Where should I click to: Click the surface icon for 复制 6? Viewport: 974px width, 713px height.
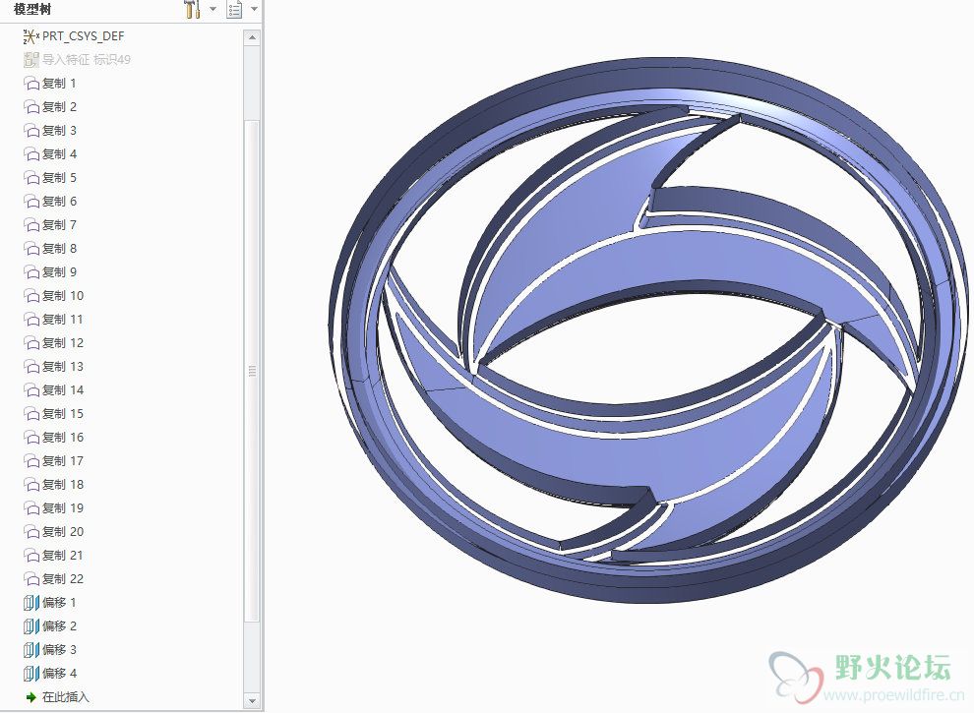coord(31,202)
